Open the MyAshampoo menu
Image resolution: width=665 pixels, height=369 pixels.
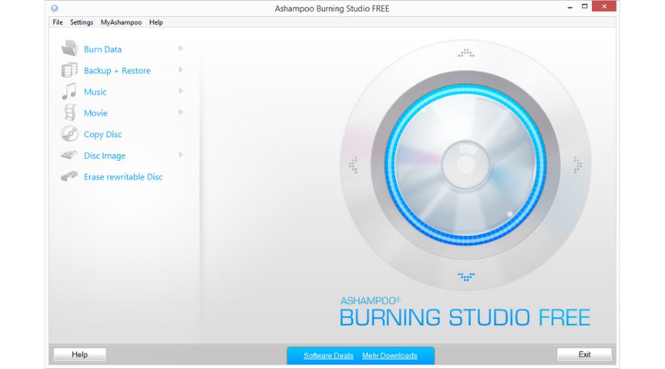pos(121,22)
